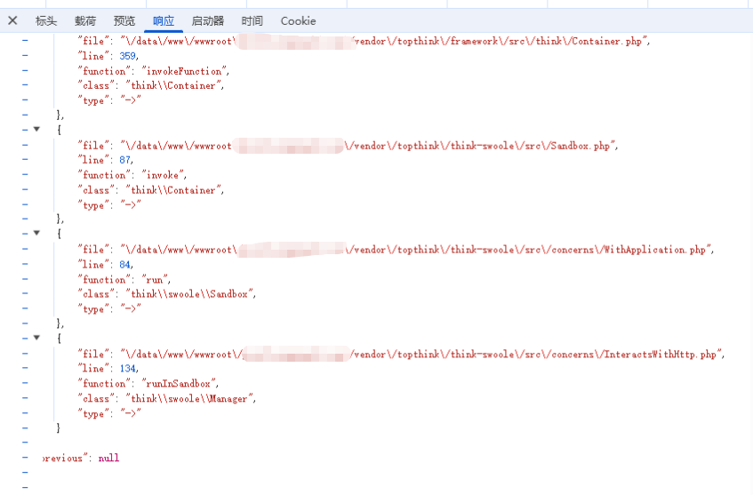
Task: Close the network request details panel
Action: point(13,20)
